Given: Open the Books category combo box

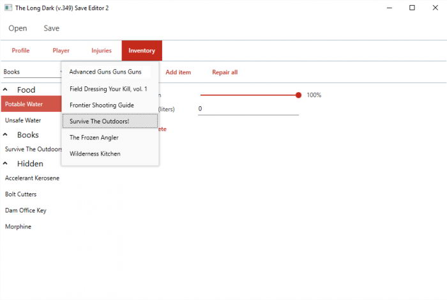Looking at the screenshot, I should point(32,72).
